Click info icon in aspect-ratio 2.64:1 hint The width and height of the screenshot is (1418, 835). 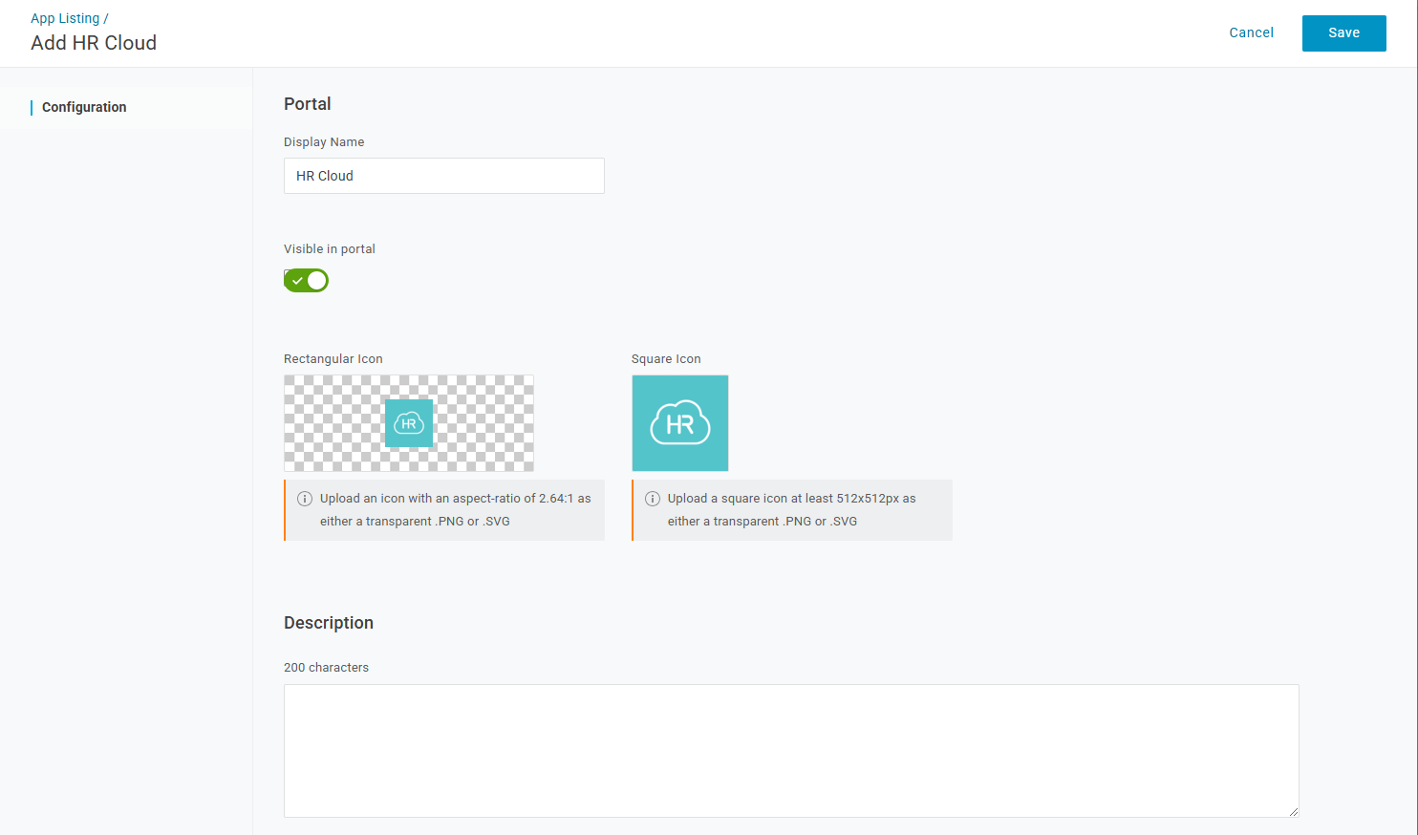pos(305,499)
